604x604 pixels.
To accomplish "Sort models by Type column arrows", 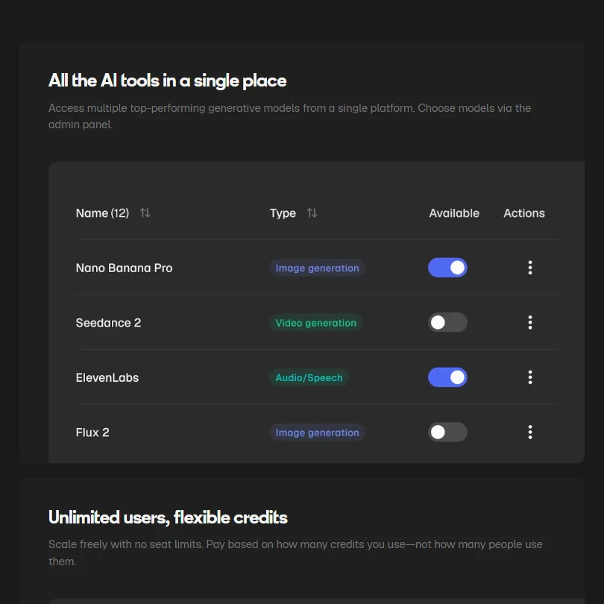I will point(312,213).
